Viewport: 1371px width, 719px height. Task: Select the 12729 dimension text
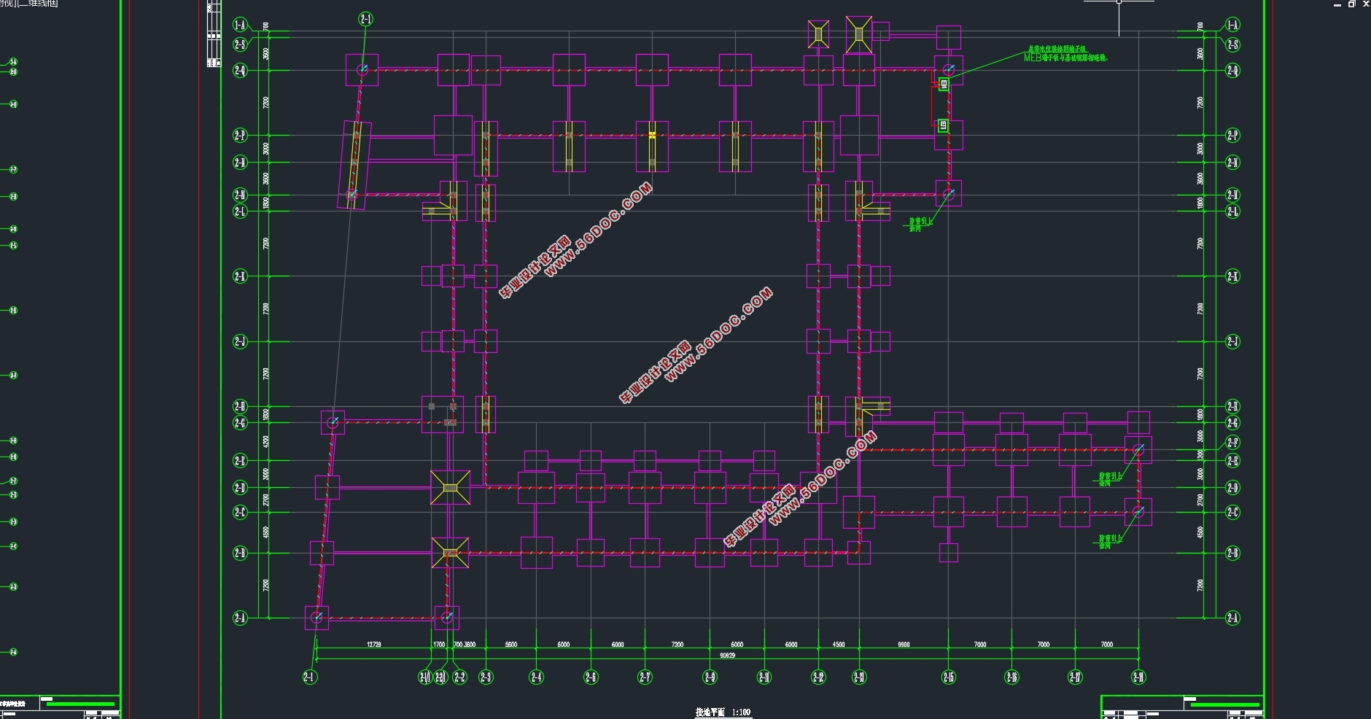[373, 645]
